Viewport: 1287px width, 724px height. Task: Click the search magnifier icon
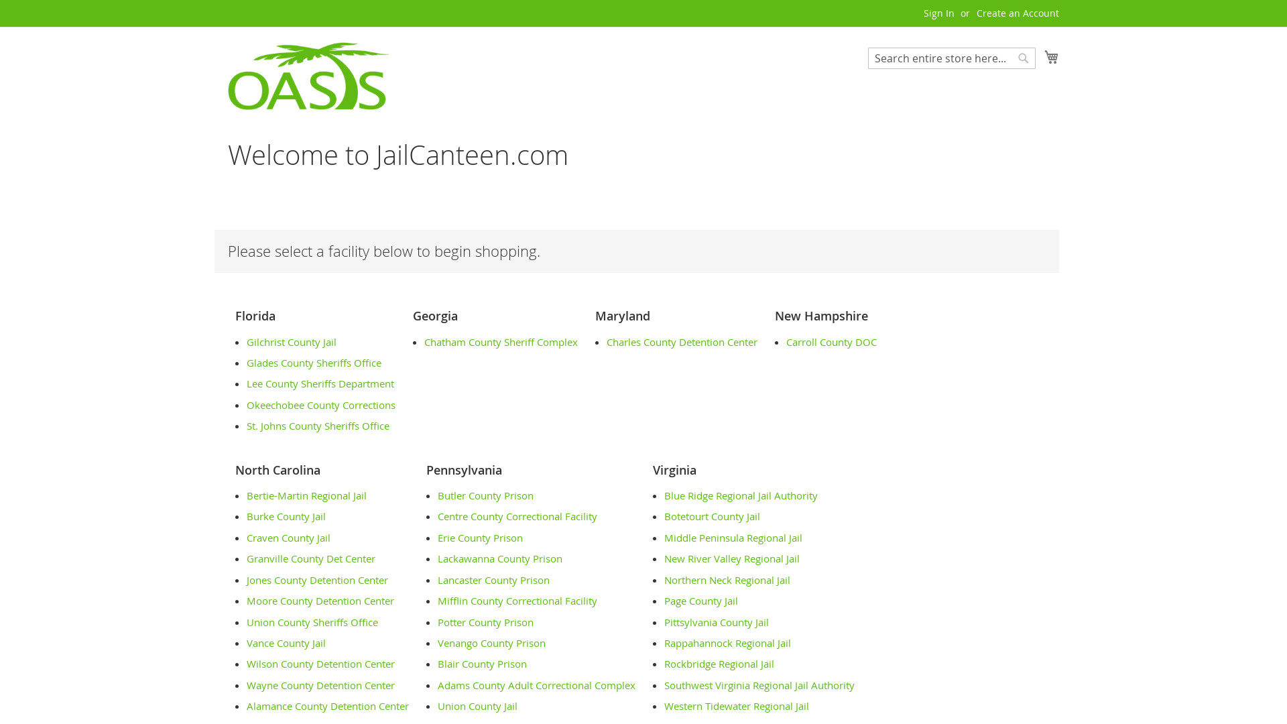pyautogui.click(x=1024, y=58)
